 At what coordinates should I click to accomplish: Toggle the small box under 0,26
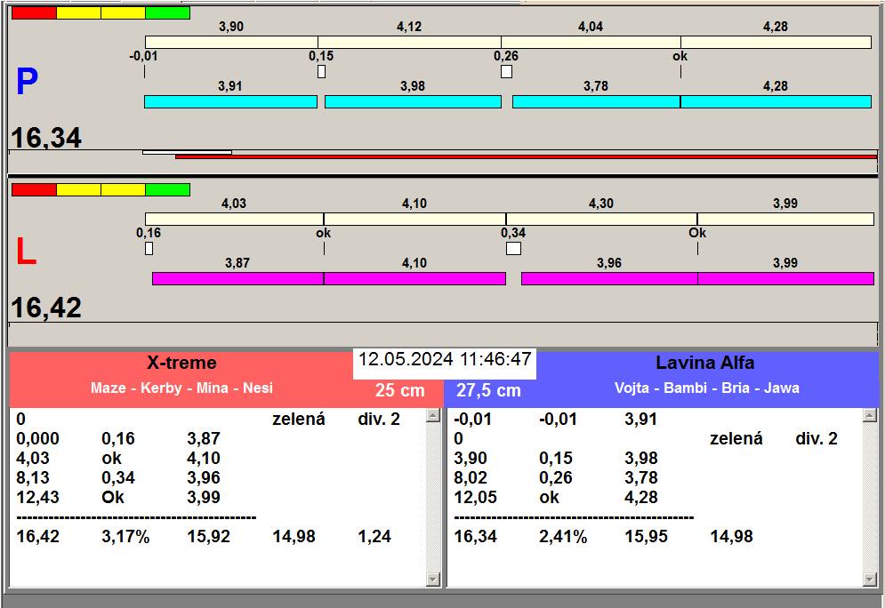click(506, 71)
